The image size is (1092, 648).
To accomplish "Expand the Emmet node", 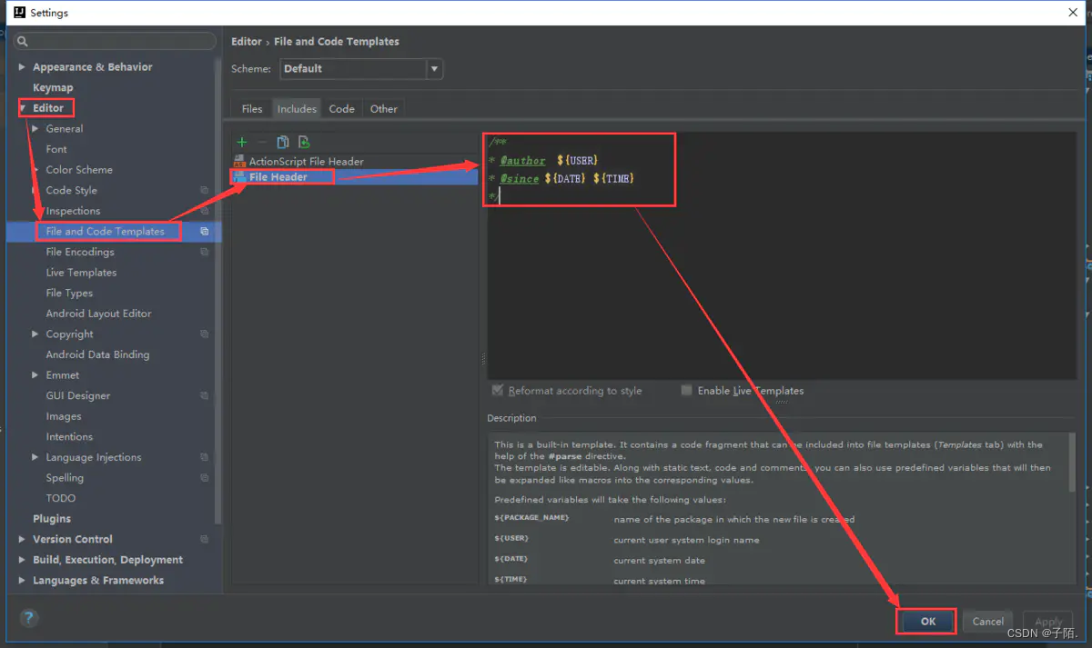I will pos(35,375).
